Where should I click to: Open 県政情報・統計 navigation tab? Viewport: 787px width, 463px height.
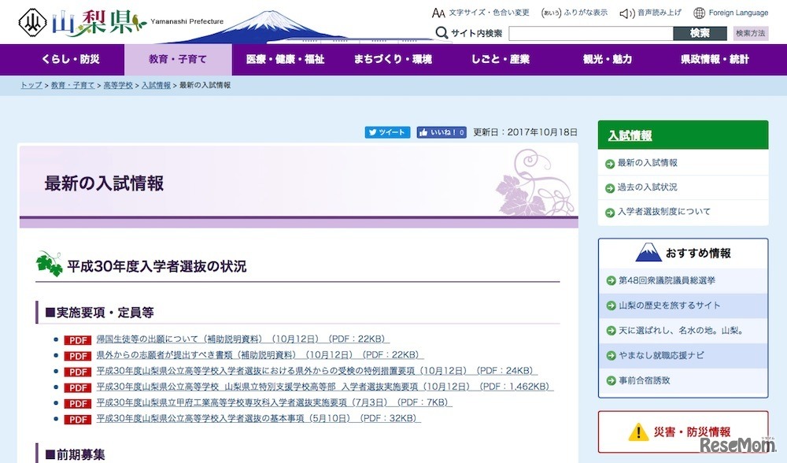pos(715,59)
